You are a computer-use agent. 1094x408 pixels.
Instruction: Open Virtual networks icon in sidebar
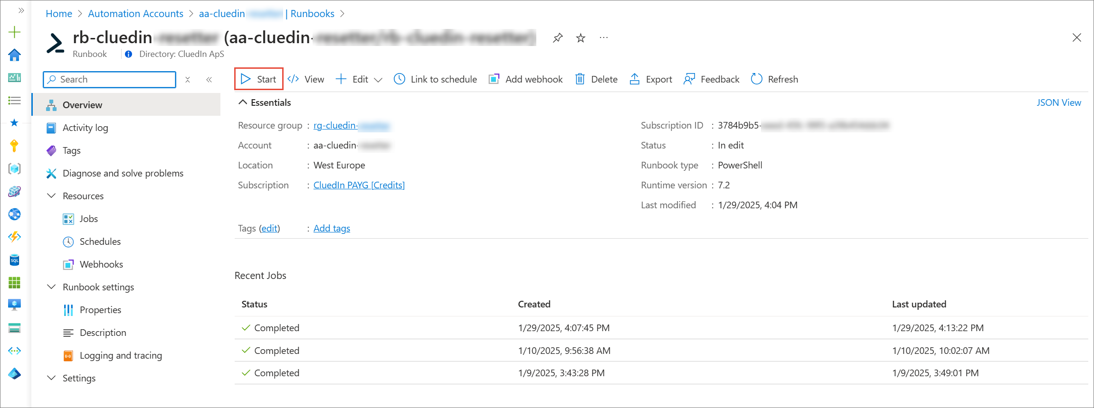[15, 351]
